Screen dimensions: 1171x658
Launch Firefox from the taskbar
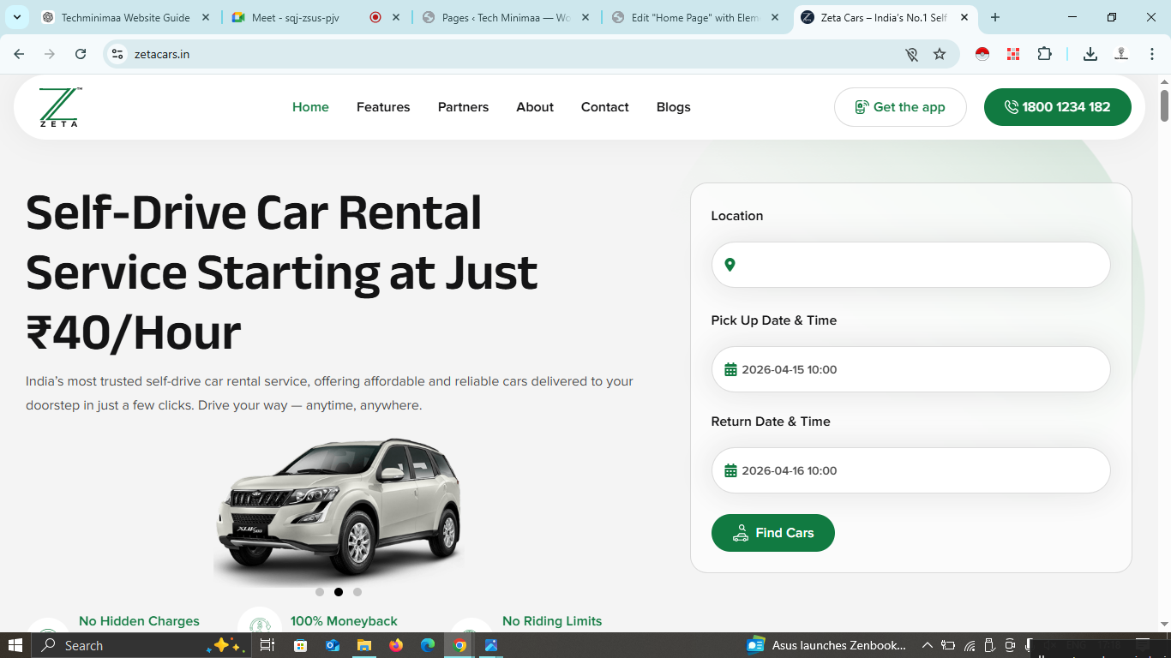[x=395, y=645]
